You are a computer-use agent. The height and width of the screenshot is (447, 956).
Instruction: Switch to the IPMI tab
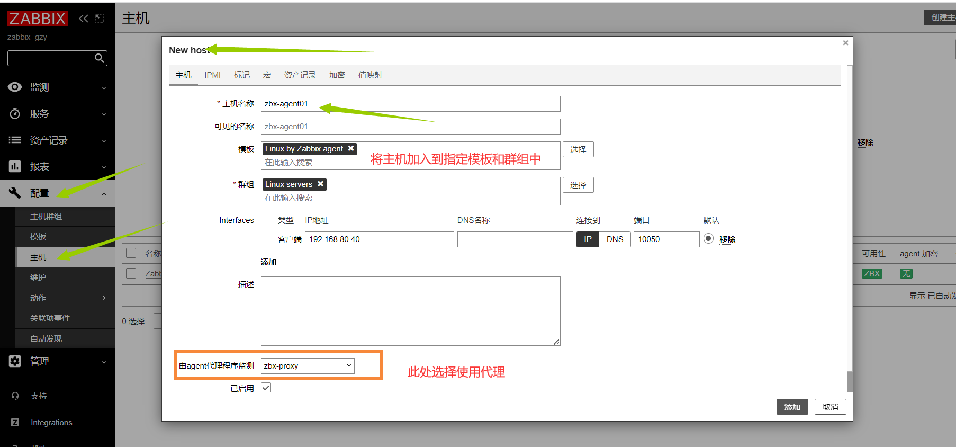(x=212, y=75)
